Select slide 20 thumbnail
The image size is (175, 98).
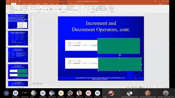(18, 55)
